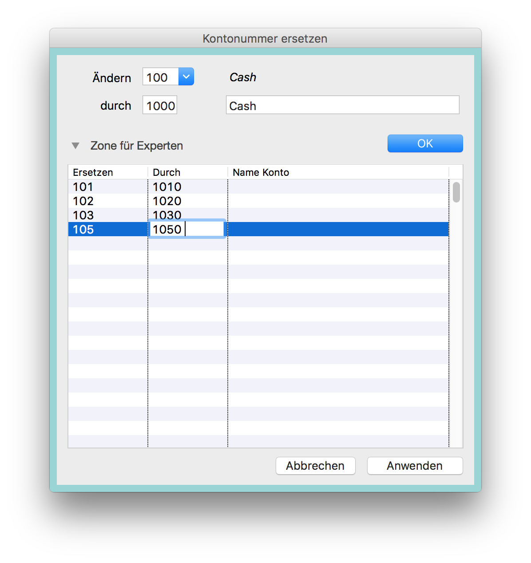Click the Durch column header
The image size is (531, 563).
point(187,172)
